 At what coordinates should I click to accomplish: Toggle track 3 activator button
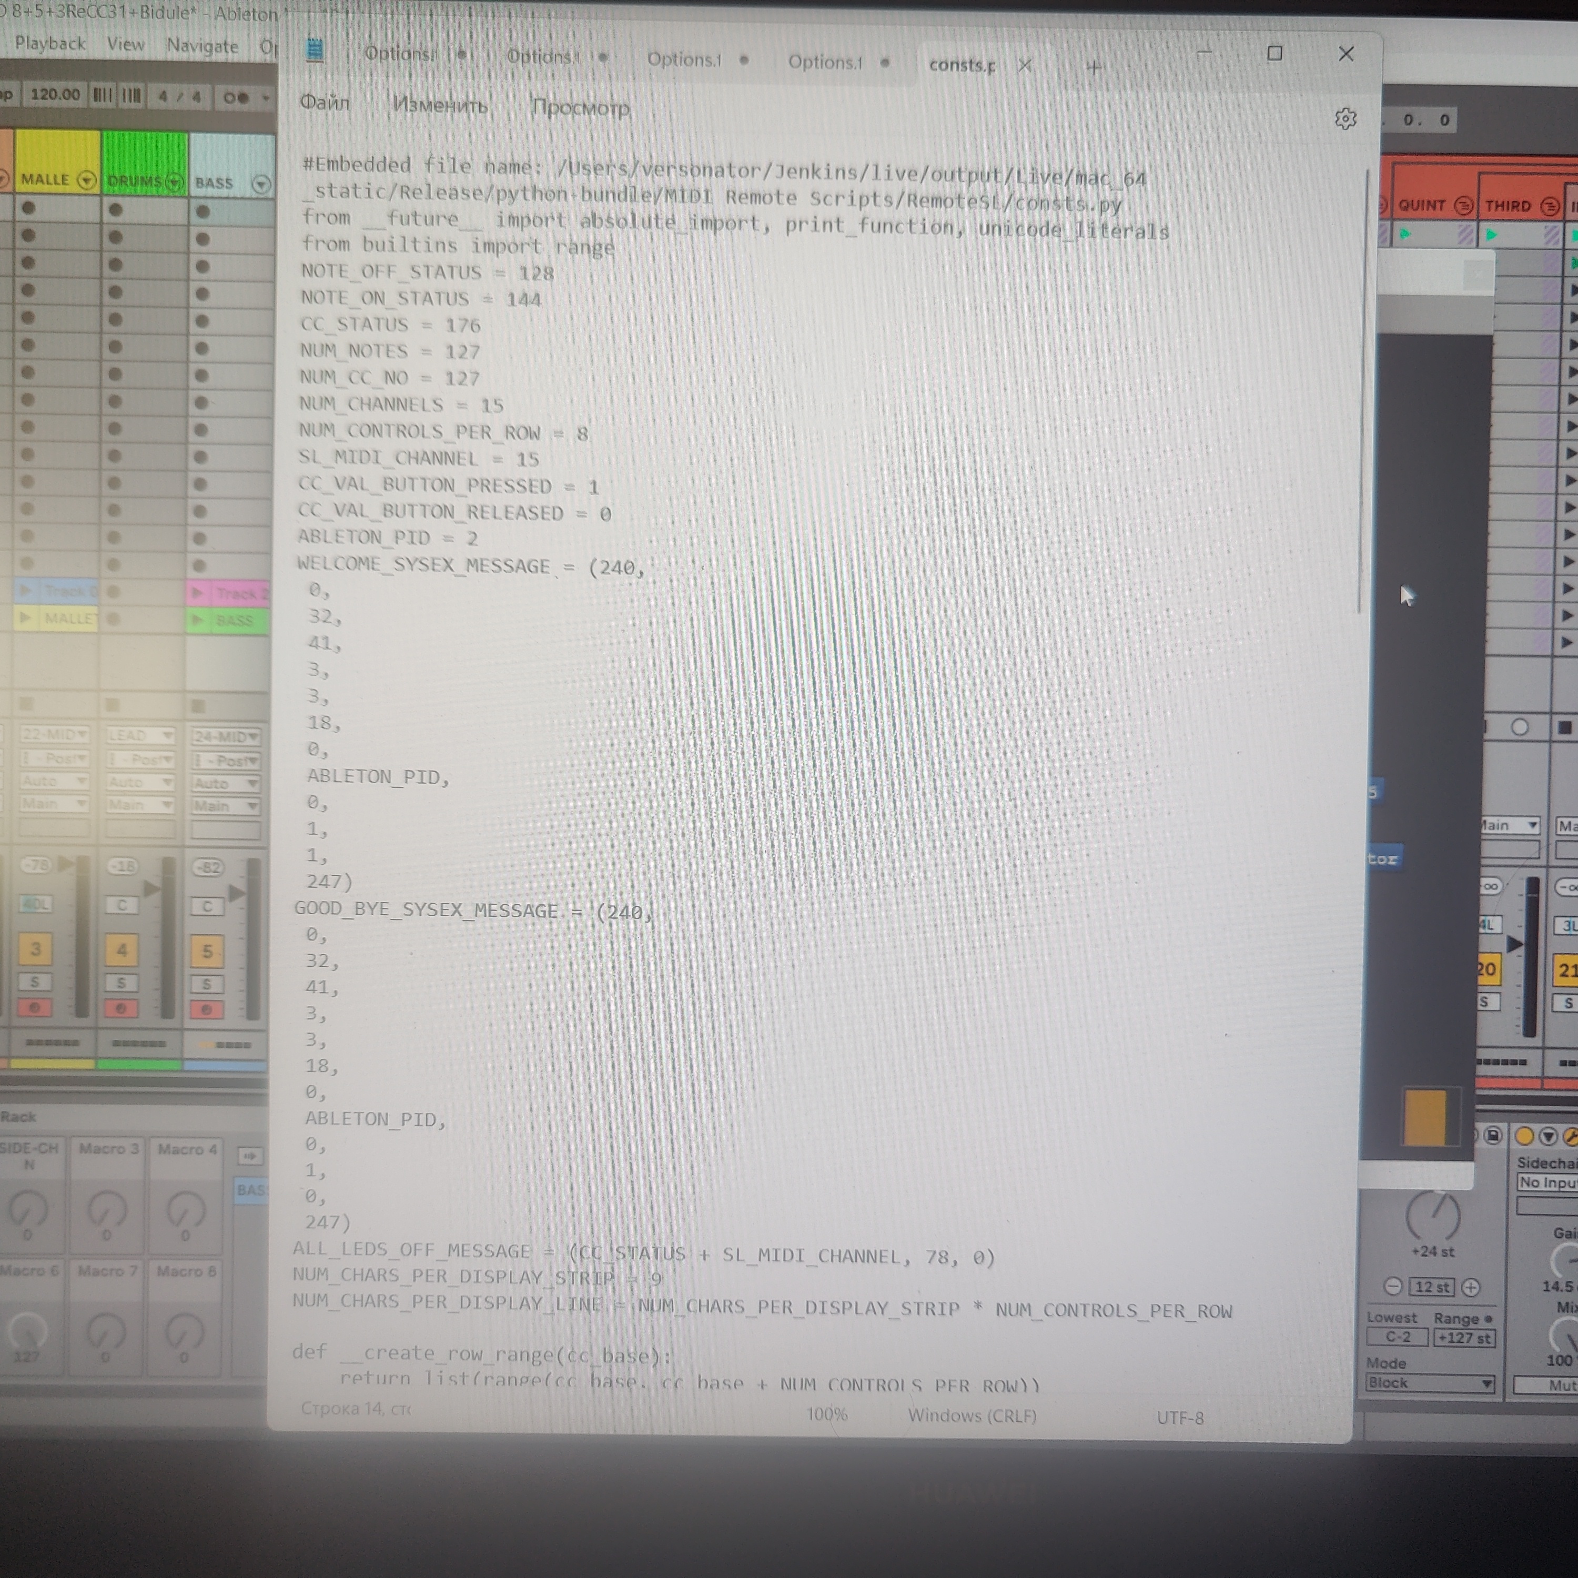[35, 949]
